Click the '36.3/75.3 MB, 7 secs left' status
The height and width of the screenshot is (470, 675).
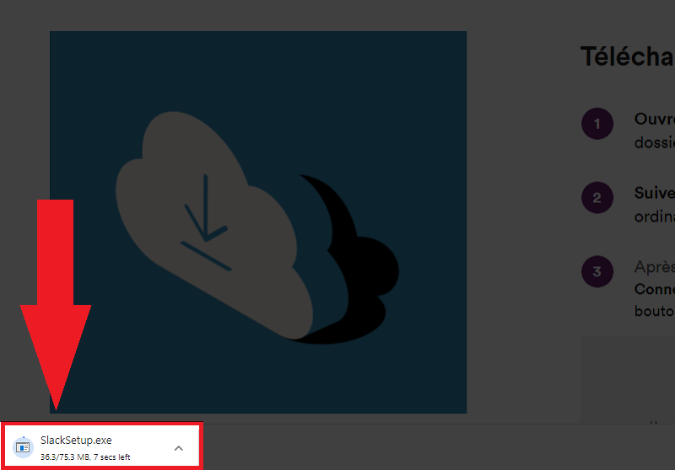coord(85,457)
